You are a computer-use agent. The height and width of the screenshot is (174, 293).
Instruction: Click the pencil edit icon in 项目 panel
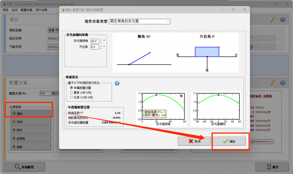(x=272, y=20)
